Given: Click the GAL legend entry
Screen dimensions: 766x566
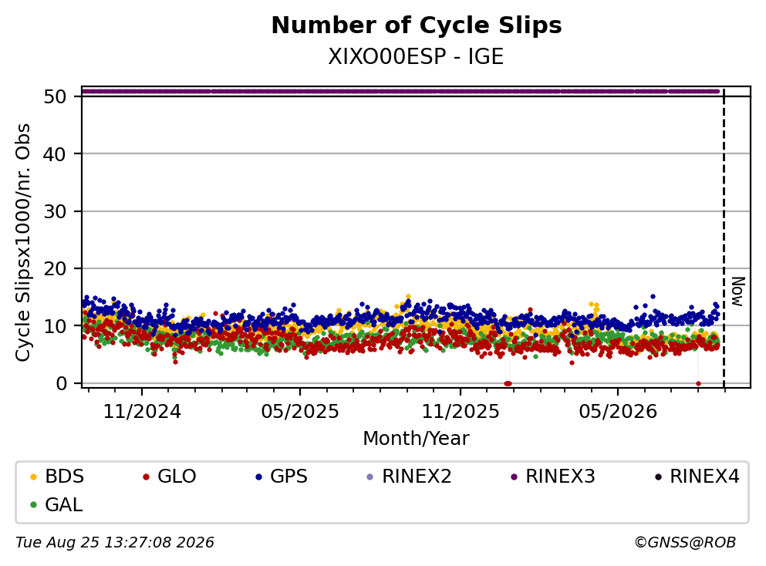Looking at the screenshot, I should click(x=56, y=504).
